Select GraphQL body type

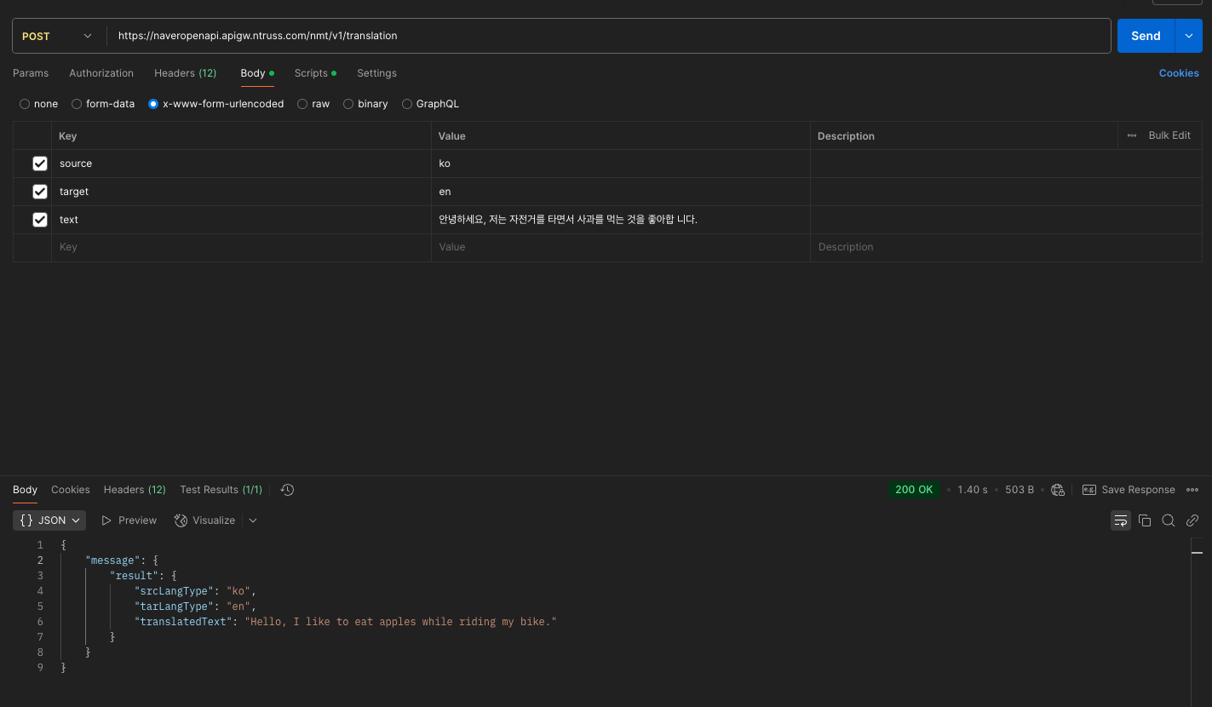(430, 104)
